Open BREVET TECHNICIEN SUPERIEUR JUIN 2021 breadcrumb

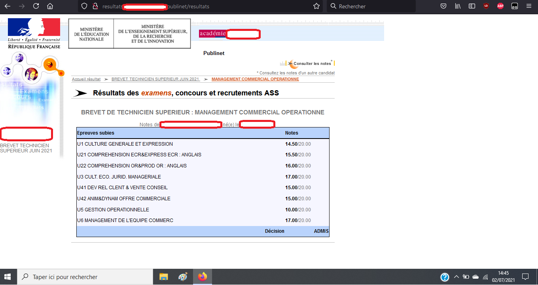coord(155,79)
